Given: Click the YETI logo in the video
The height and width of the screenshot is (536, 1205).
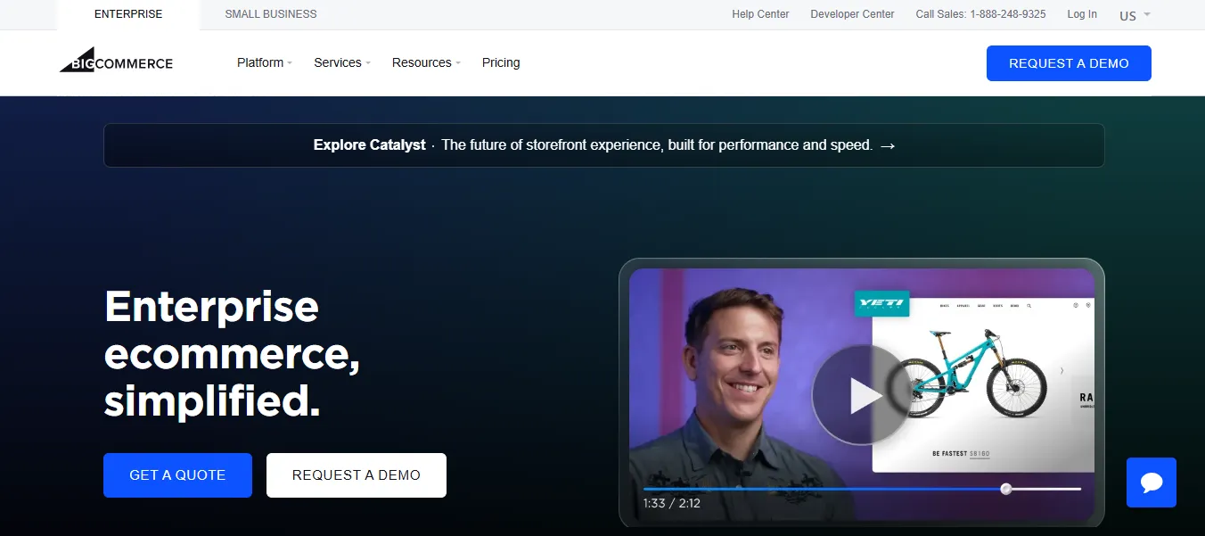Looking at the screenshot, I should (x=881, y=304).
